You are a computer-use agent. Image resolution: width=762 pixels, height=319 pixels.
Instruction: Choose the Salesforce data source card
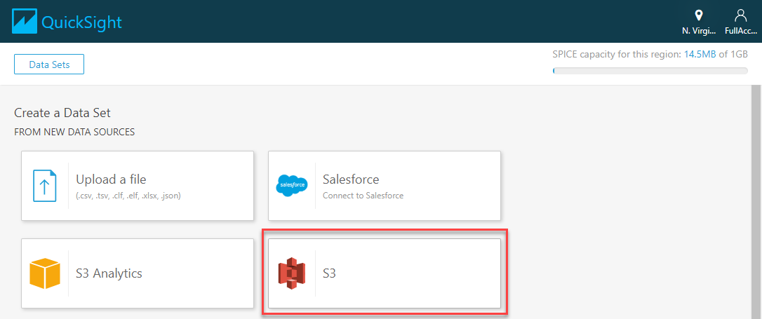click(x=385, y=186)
